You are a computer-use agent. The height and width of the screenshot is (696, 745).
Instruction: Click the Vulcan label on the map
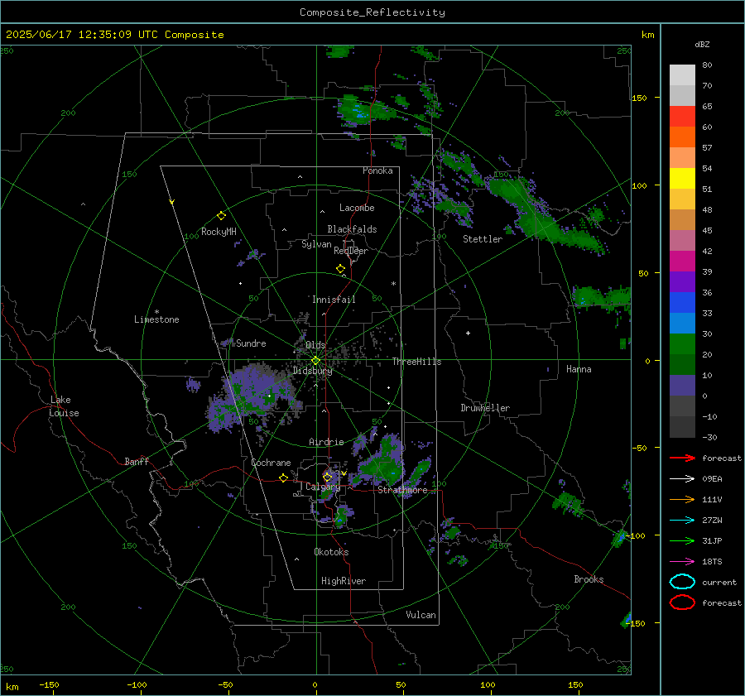click(x=421, y=615)
